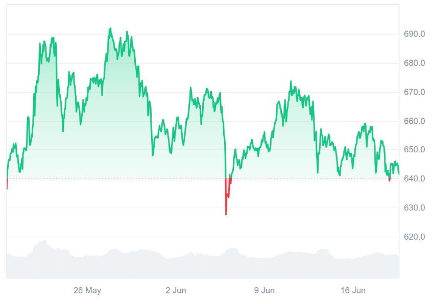Click the 690.0 price axis label
The width and height of the screenshot is (433, 304).
click(x=415, y=34)
